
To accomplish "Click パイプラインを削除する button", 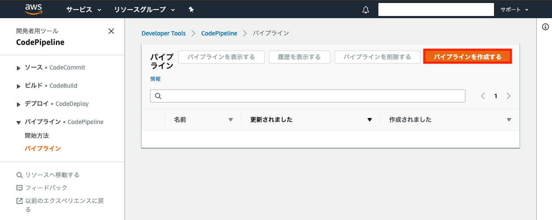I will [378, 57].
